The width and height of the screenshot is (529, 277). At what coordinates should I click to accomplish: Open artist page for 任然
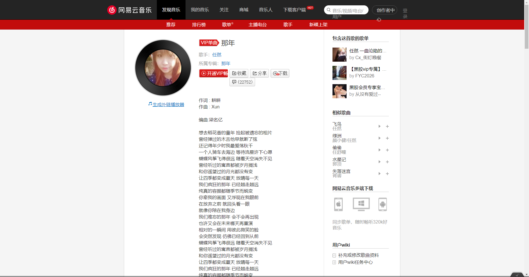pyautogui.click(x=217, y=55)
